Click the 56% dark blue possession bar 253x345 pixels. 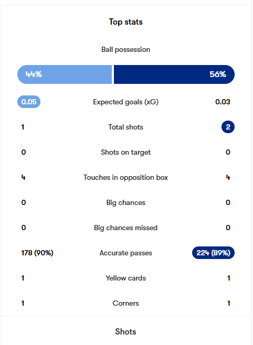[174, 74]
